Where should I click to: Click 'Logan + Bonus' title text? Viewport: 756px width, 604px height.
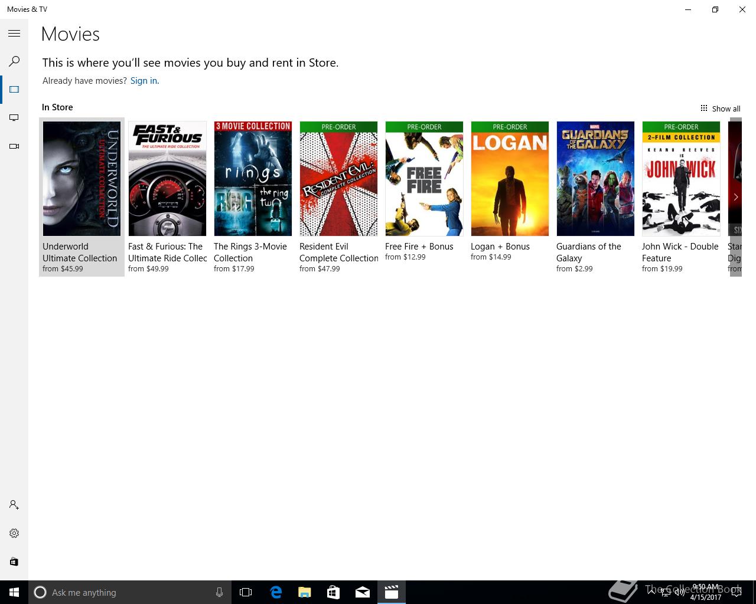[500, 247]
